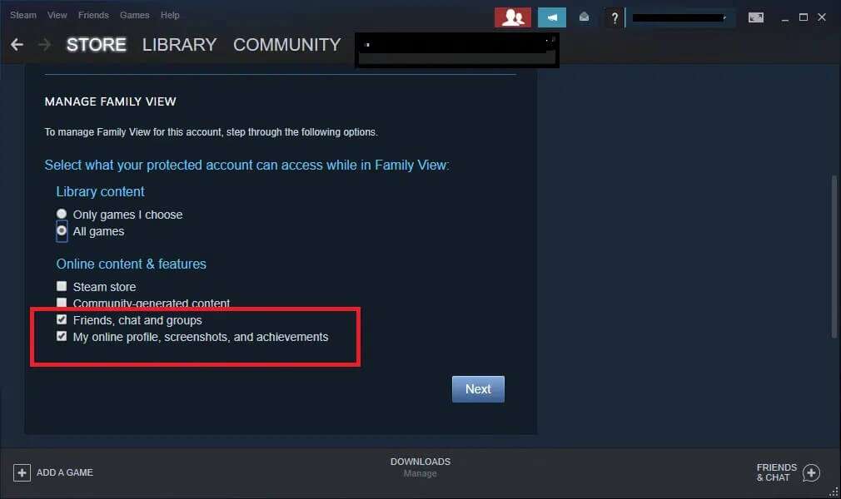Open the Steam menu
This screenshot has width=841, height=499.
pos(23,15)
